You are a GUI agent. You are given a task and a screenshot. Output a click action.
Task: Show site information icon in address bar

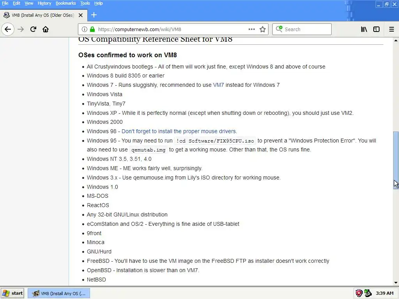[85, 29]
